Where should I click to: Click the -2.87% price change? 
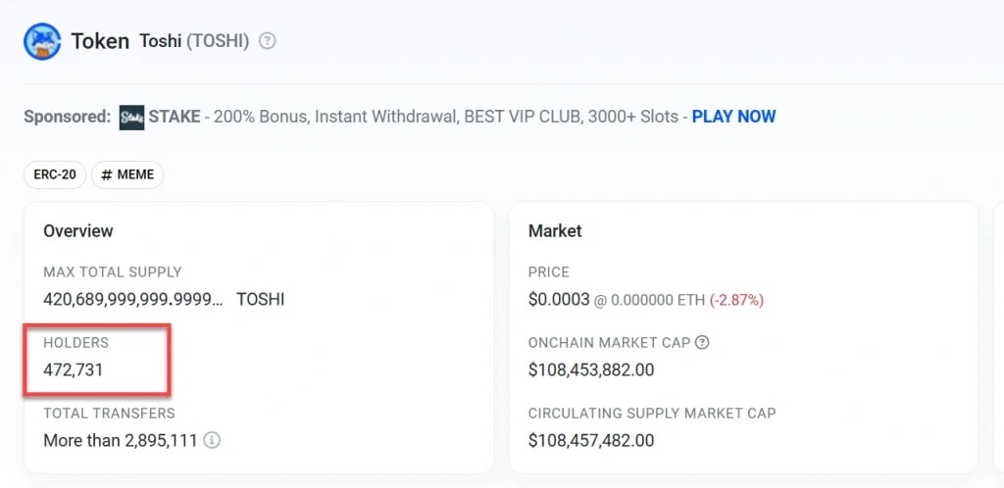(736, 300)
